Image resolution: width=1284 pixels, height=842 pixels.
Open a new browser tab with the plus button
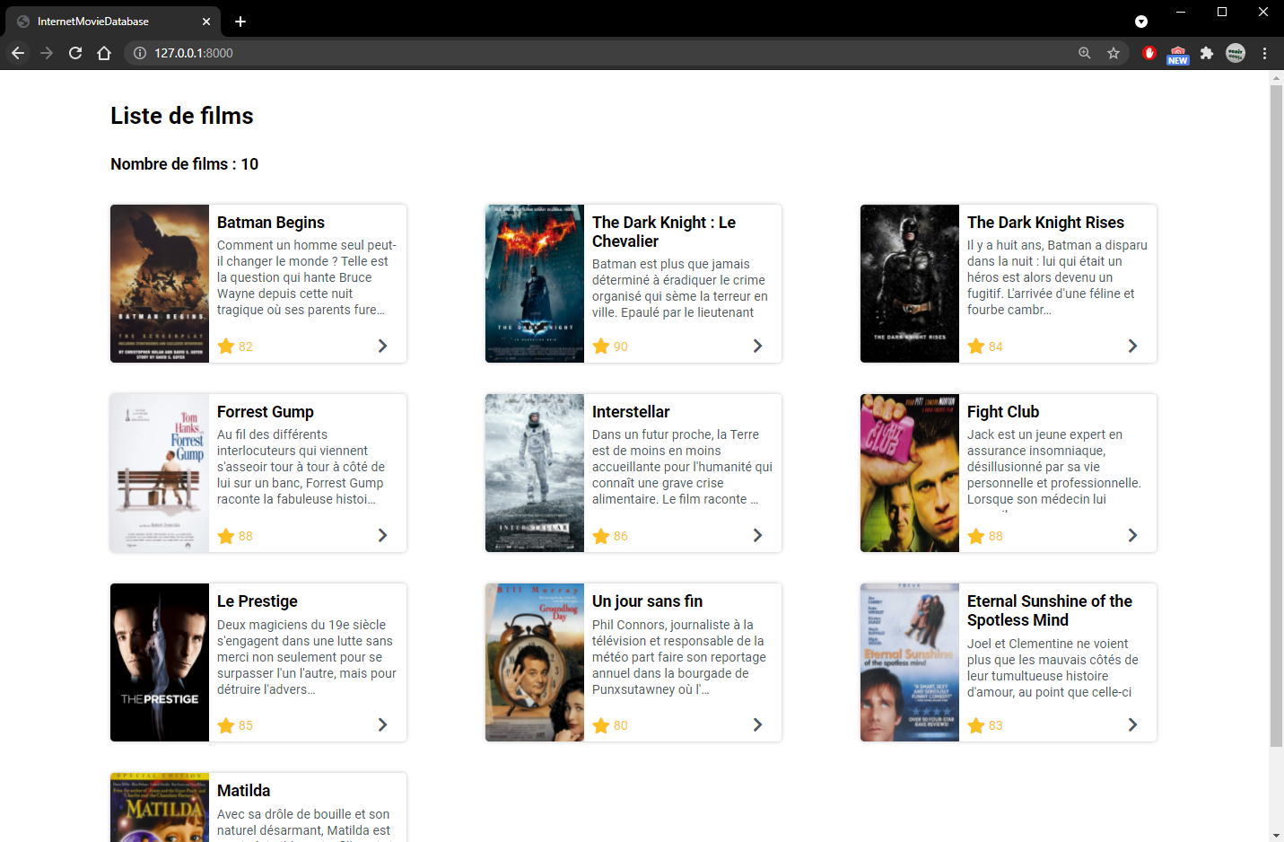pos(240,21)
